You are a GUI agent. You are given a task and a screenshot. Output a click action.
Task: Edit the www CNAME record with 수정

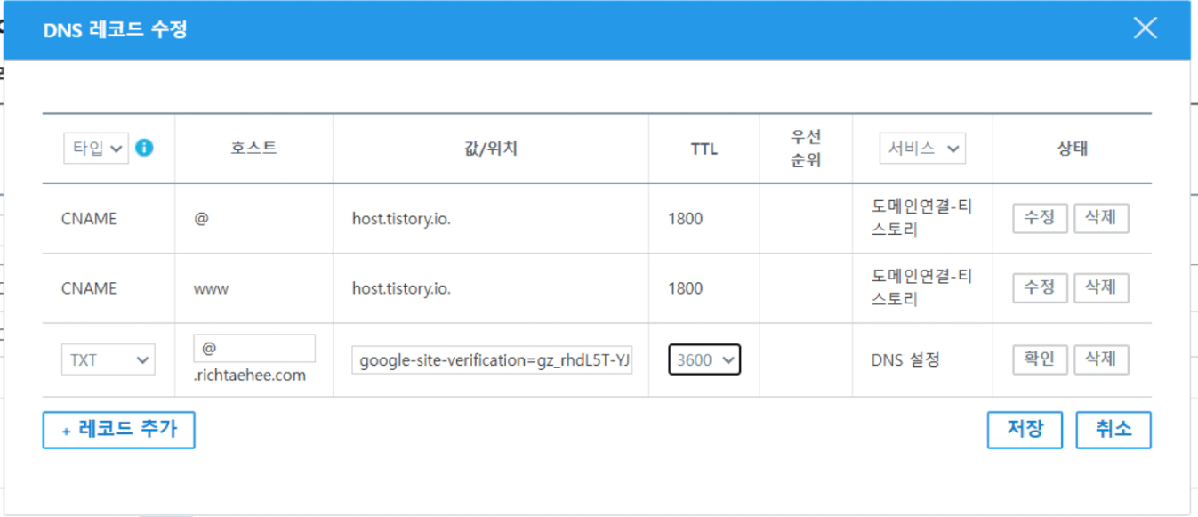point(1040,287)
